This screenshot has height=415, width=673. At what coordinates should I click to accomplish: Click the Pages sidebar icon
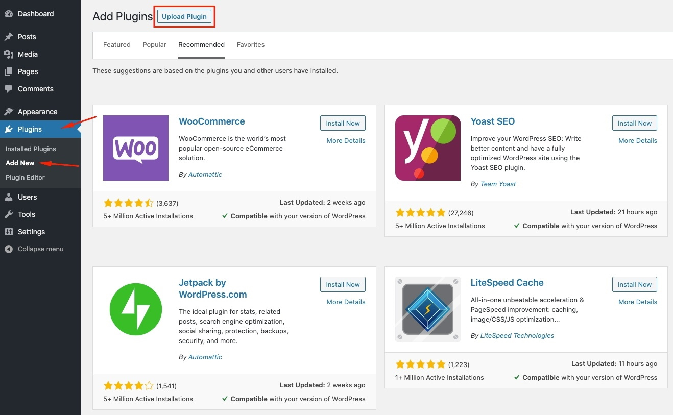(9, 71)
